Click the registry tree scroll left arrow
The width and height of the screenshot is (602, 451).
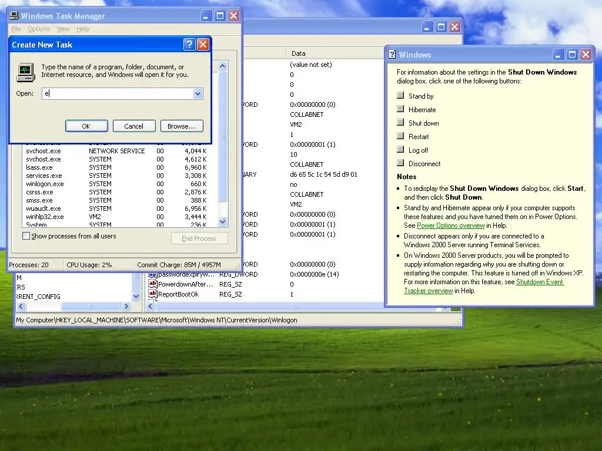[21, 306]
